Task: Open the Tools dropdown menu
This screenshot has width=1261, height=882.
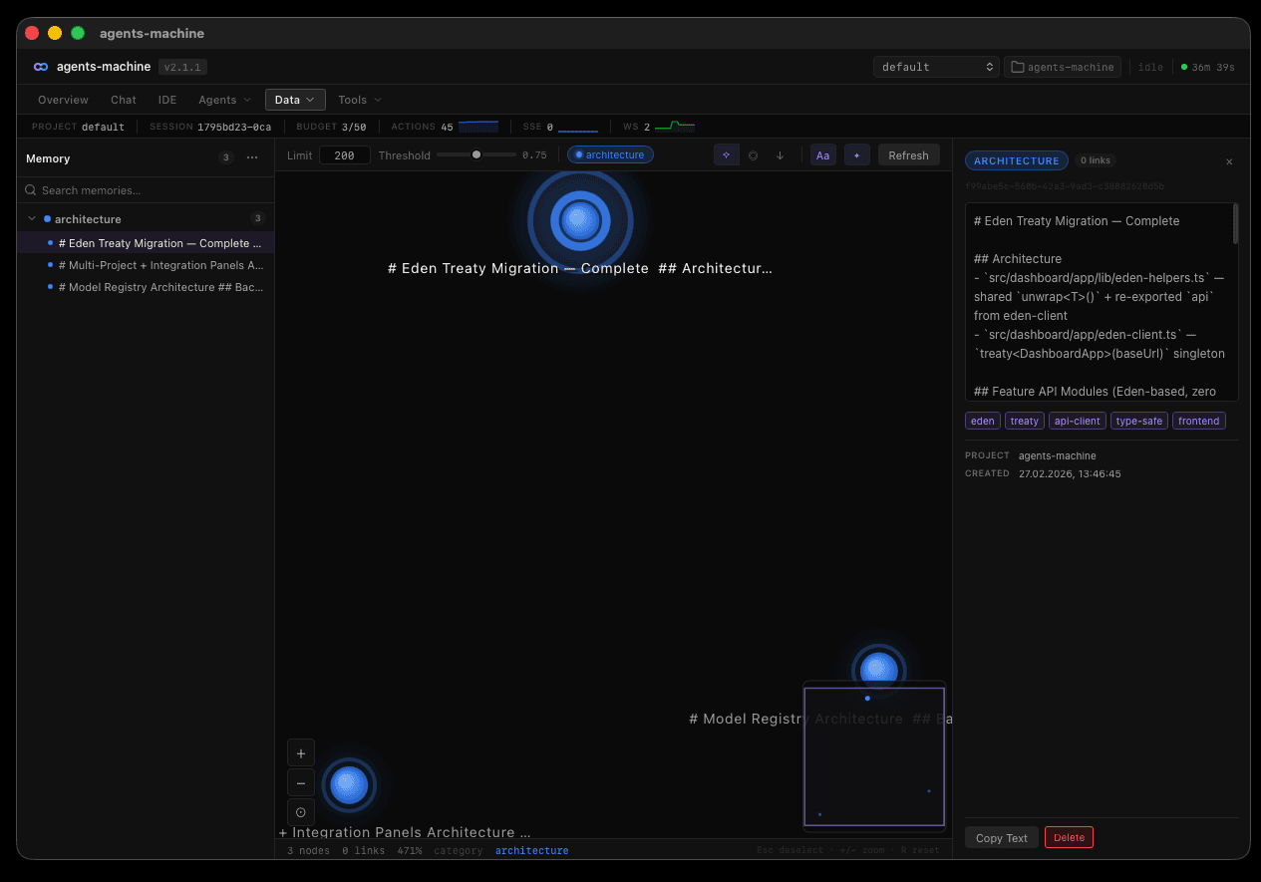Action: pyautogui.click(x=359, y=100)
